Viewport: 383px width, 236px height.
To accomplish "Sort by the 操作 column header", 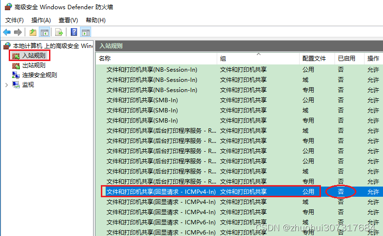I will point(373,59).
